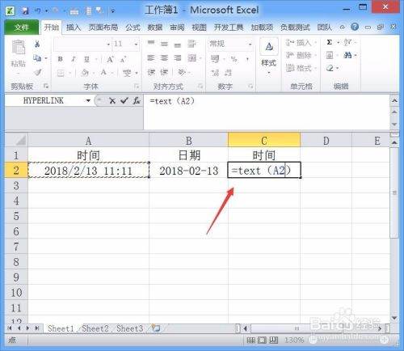Switch to Sheet2 tab
This screenshot has width=404, height=351.
pos(95,328)
